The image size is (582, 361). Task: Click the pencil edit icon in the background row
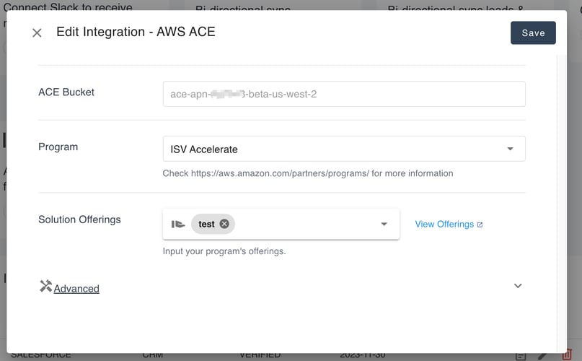(543, 356)
